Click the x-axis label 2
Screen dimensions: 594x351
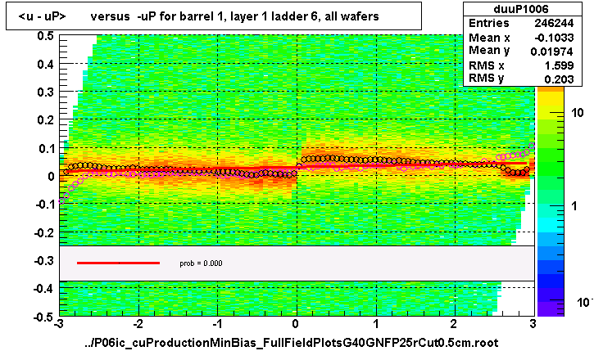455,324
